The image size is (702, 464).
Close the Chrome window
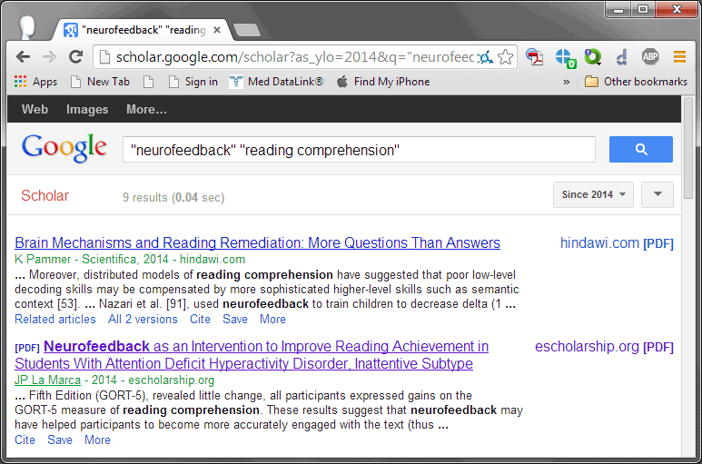[676, 9]
